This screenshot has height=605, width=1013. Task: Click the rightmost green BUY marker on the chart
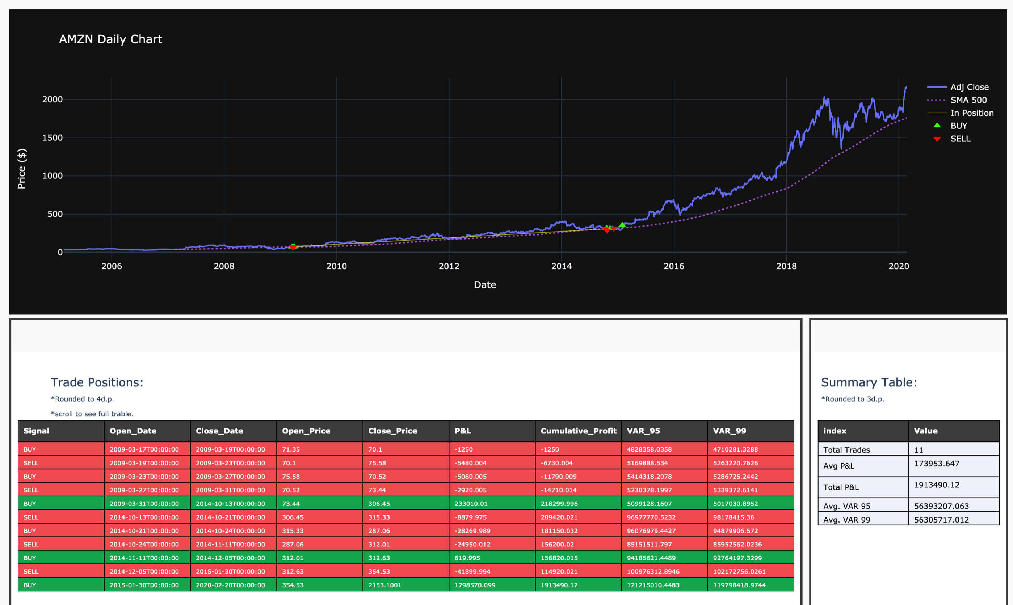622,225
